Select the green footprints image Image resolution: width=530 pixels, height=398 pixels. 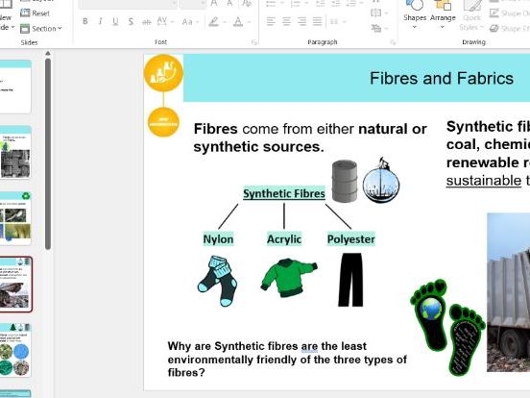447,327
